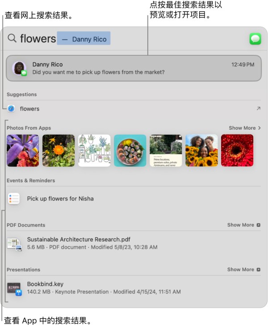Select Pick up flowers for Nisha reminder
The height and width of the screenshot is (327, 268).
[x=134, y=199]
